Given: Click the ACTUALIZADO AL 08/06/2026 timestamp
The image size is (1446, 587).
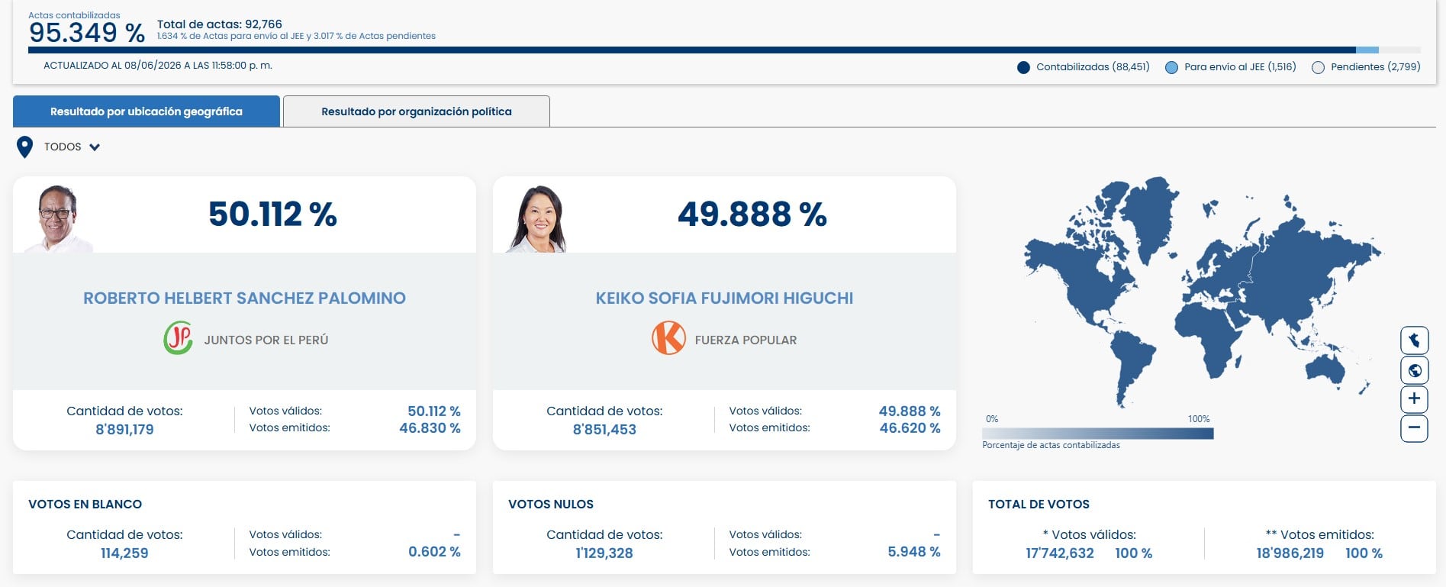Looking at the screenshot, I should coord(158,66).
